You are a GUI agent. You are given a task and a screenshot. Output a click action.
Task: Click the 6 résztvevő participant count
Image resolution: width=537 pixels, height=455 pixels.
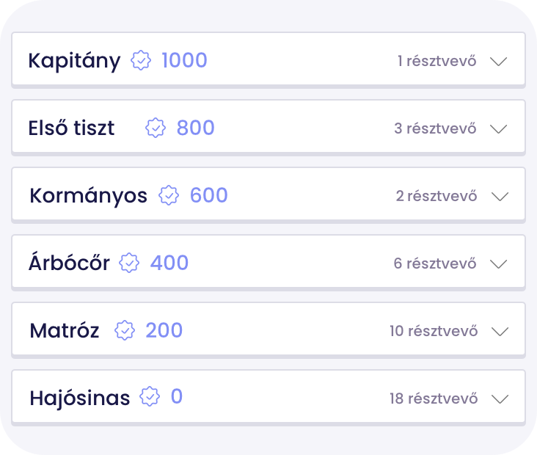435,263
